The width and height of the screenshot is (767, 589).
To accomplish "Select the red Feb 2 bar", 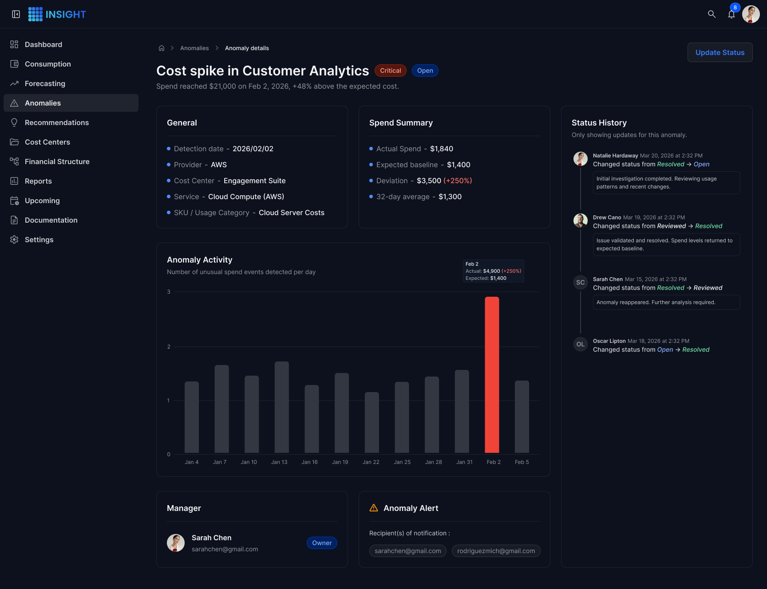I will click(x=492, y=375).
